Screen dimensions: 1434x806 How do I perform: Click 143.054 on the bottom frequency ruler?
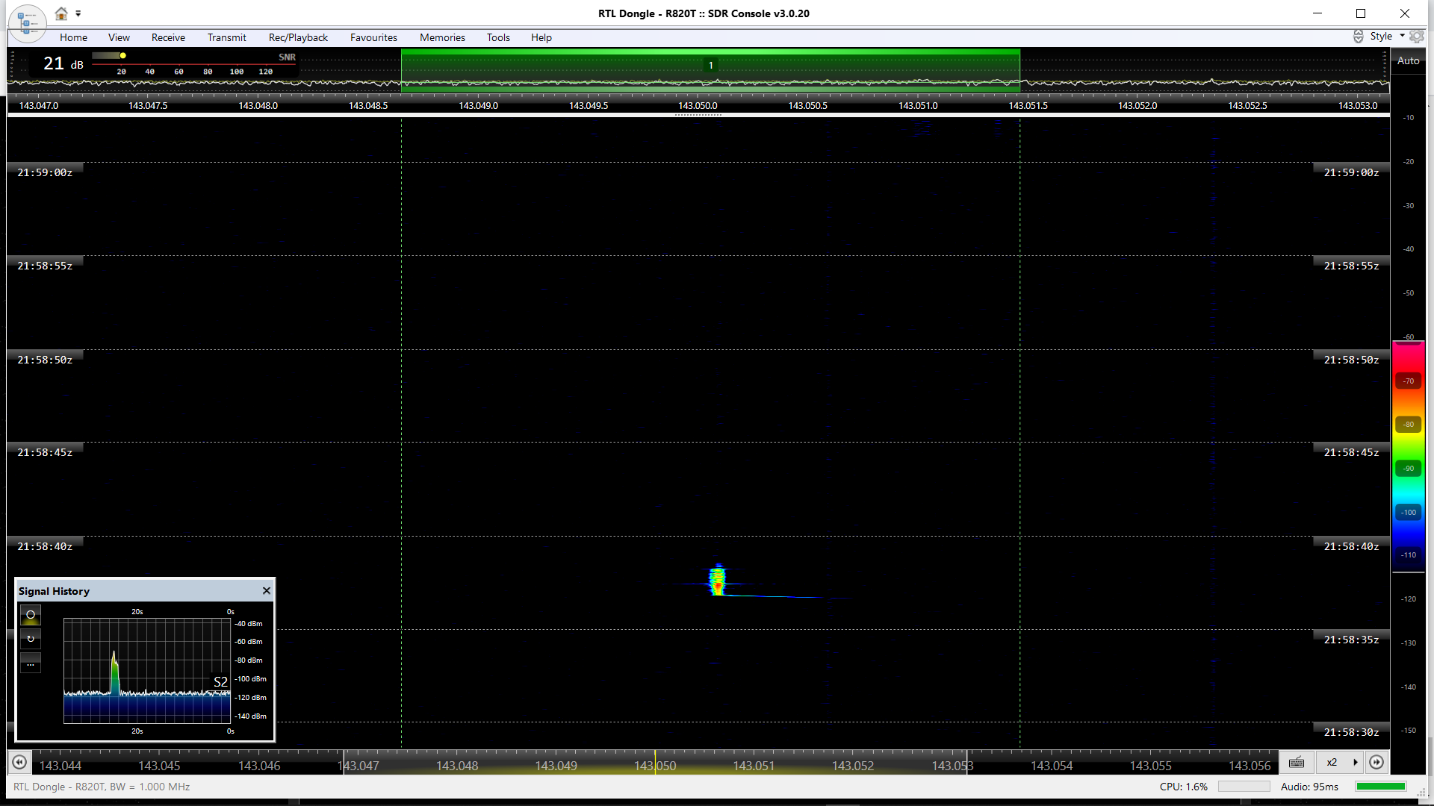click(x=1052, y=766)
